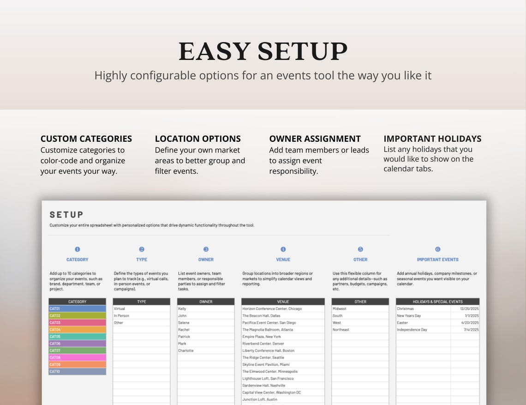The width and height of the screenshot is (526, 405).
Task: Select 'The Ridge Center, Seattle' venue
Action: coord(283,357)
